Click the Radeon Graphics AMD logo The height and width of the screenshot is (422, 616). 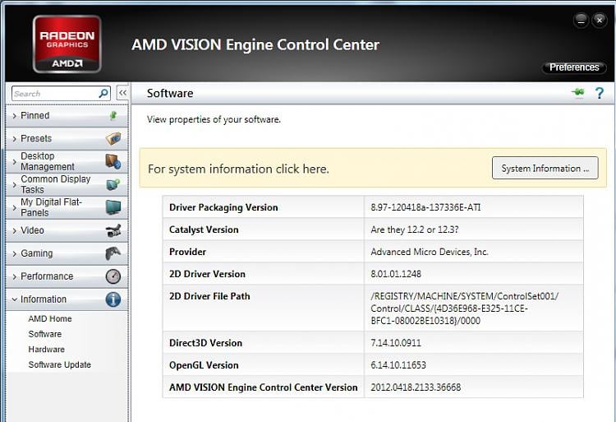point(67,44)
